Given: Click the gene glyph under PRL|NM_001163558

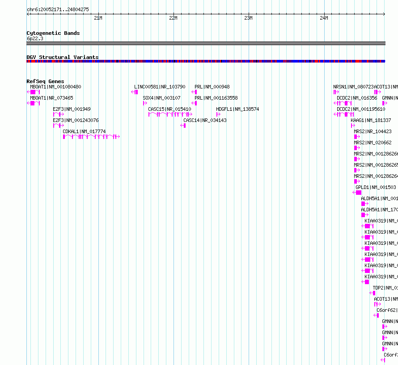Looking at the screenshot, I should tap(194, 103).
